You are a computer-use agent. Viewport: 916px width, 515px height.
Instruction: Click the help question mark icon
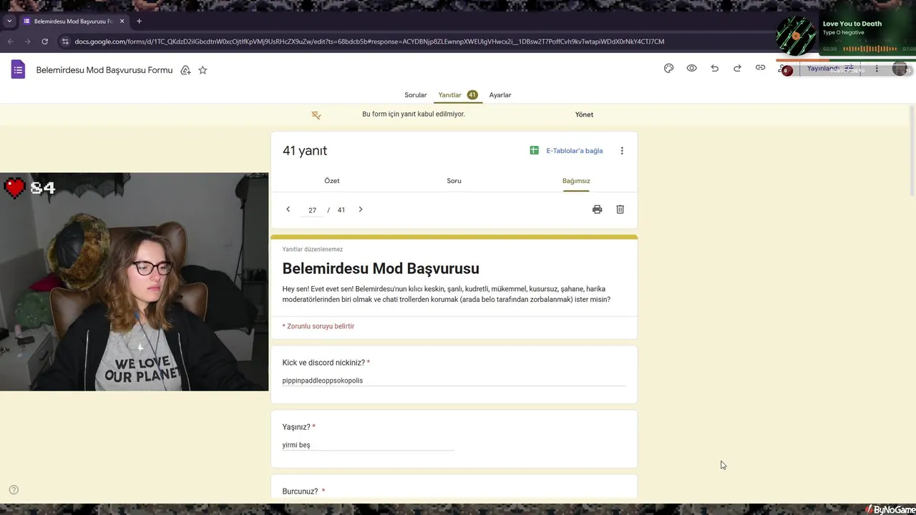pyautogui.click(x=14, y=490)
